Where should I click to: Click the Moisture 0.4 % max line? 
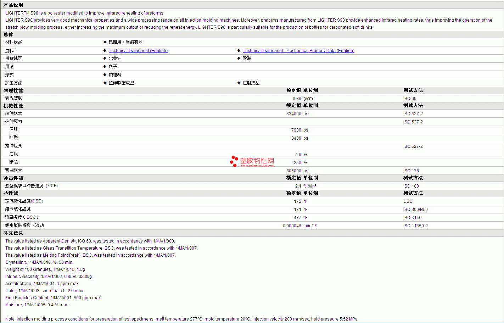point(37,305)
